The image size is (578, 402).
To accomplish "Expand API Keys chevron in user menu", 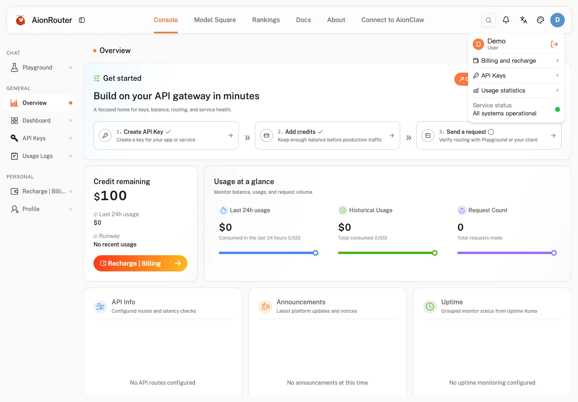I will point(557,76).
